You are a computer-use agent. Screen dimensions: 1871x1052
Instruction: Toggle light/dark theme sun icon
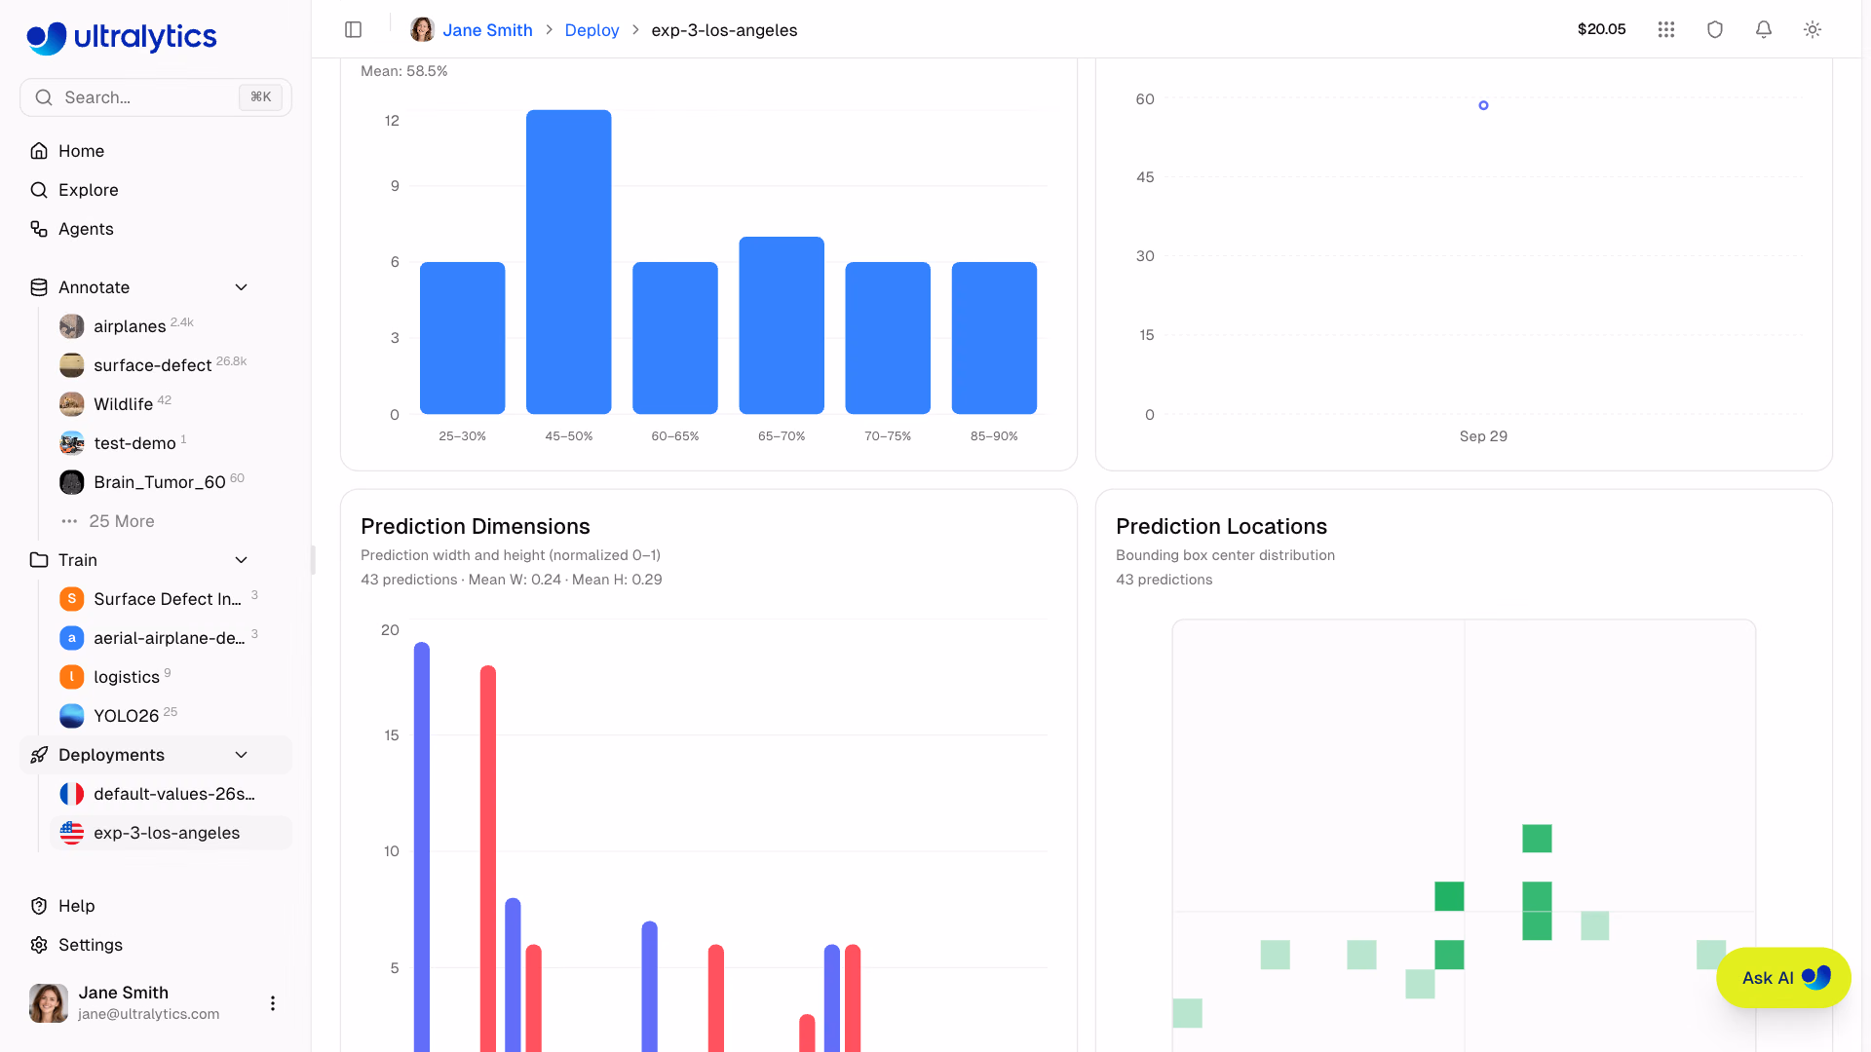tap(1813, 29)
